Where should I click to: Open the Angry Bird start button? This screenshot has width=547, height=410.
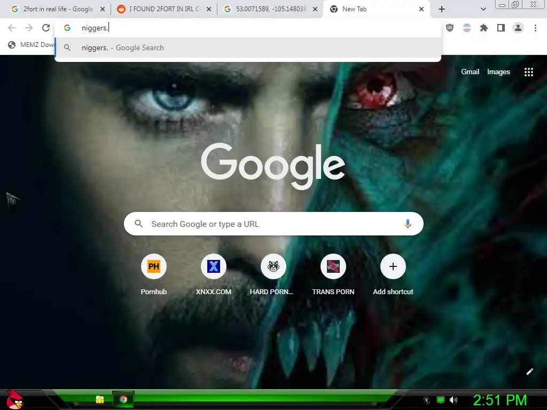click(x=14, y=399)
